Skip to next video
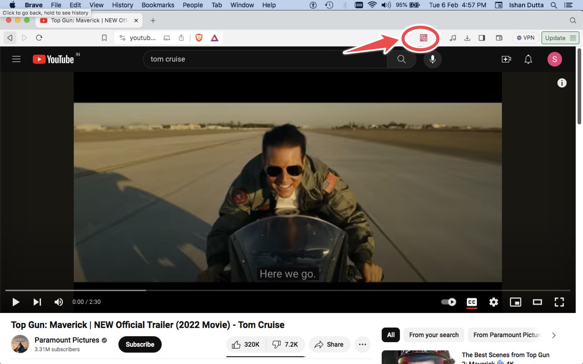 [x=37, y=302]
